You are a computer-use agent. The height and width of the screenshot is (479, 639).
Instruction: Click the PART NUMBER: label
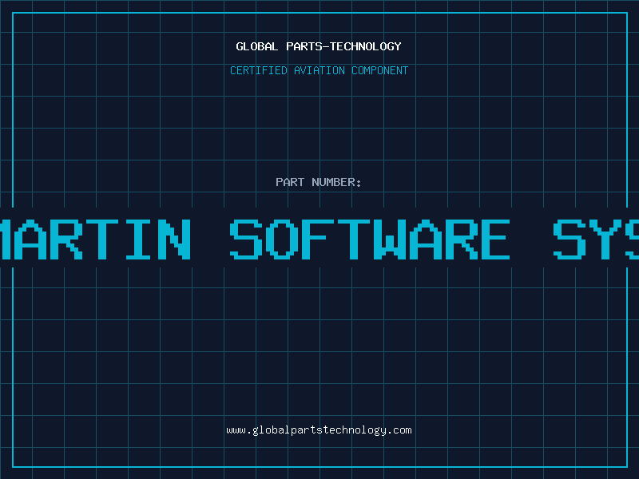(319, 182)
